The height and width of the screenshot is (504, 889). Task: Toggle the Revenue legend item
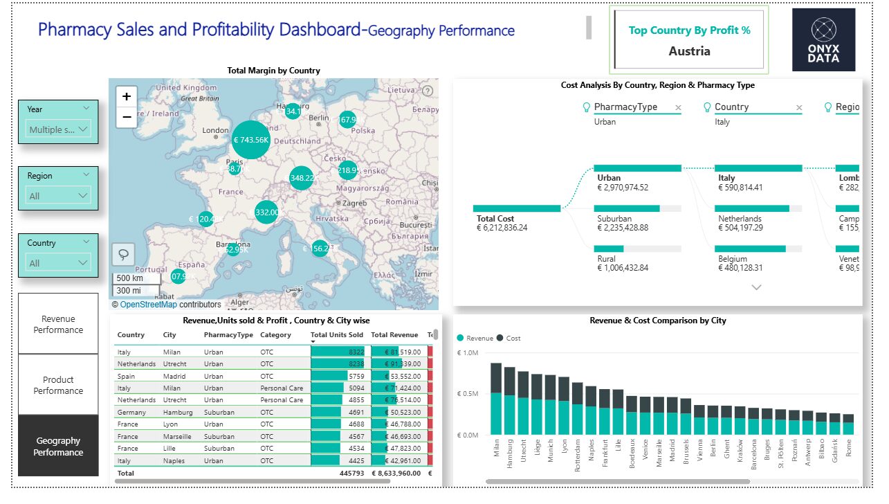pos(475,339)
